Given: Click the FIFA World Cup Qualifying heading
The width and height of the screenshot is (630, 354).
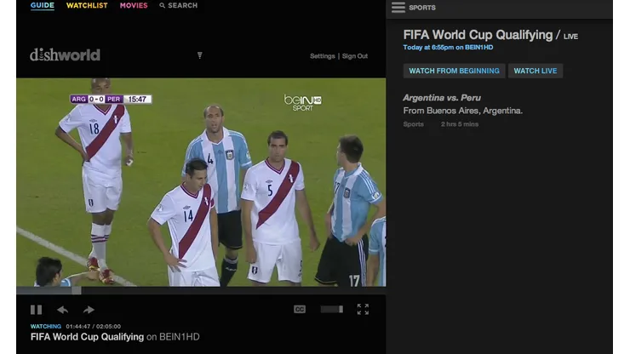Looking at the screenshot, I should [x=478, y=35].
